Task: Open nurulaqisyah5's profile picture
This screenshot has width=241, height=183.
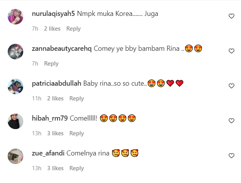Action: [15, 17]
